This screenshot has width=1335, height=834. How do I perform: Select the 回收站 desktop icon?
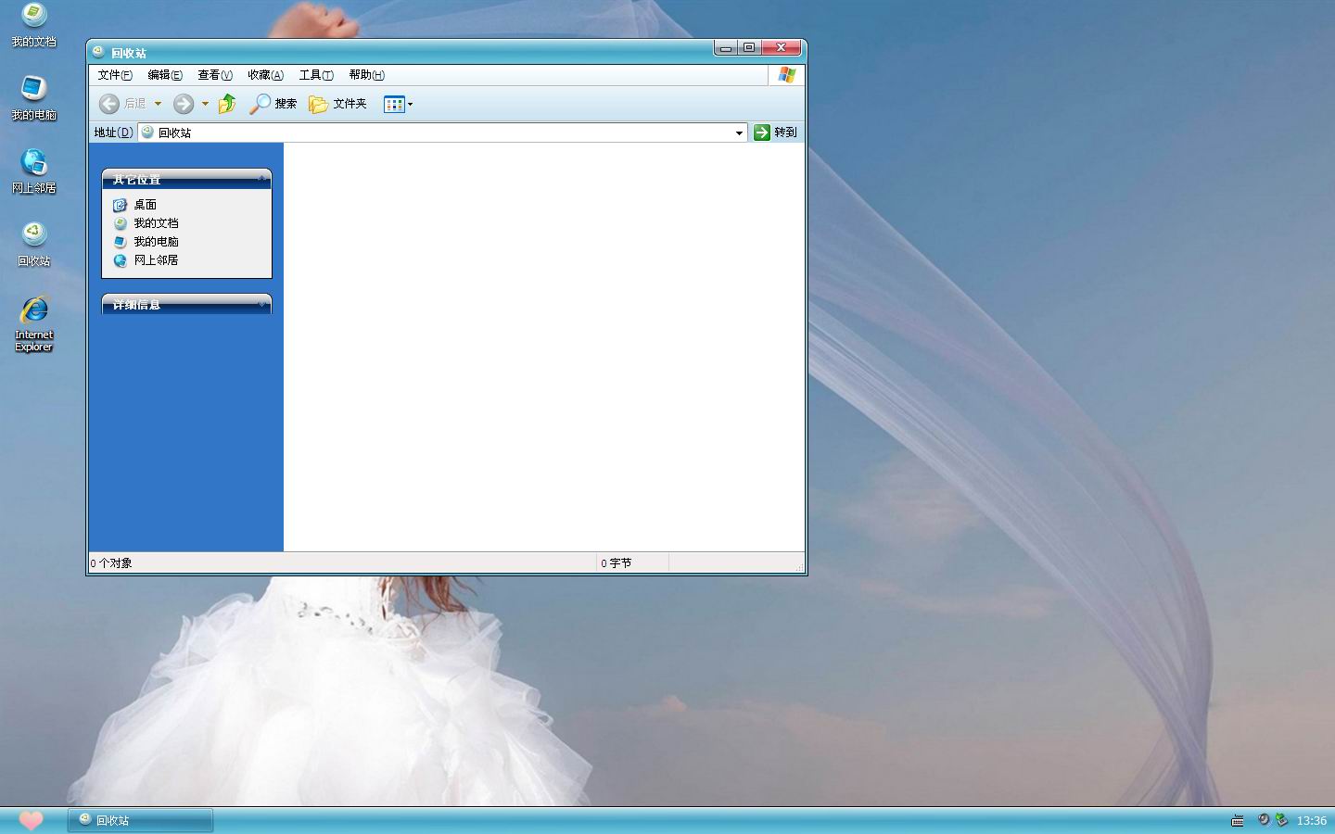pos(33,244)
